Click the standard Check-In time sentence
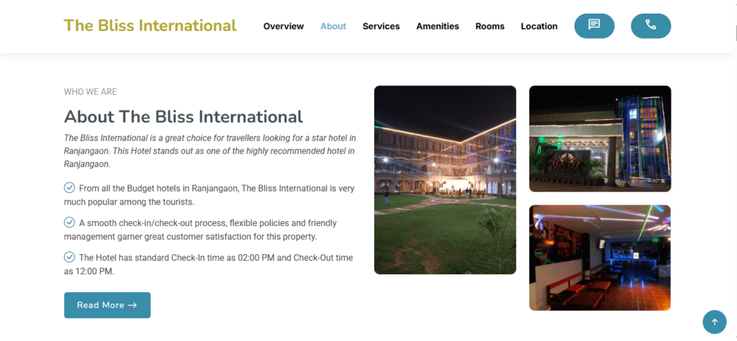The width and height of the screenshot is (737, 341). point(209,264)
